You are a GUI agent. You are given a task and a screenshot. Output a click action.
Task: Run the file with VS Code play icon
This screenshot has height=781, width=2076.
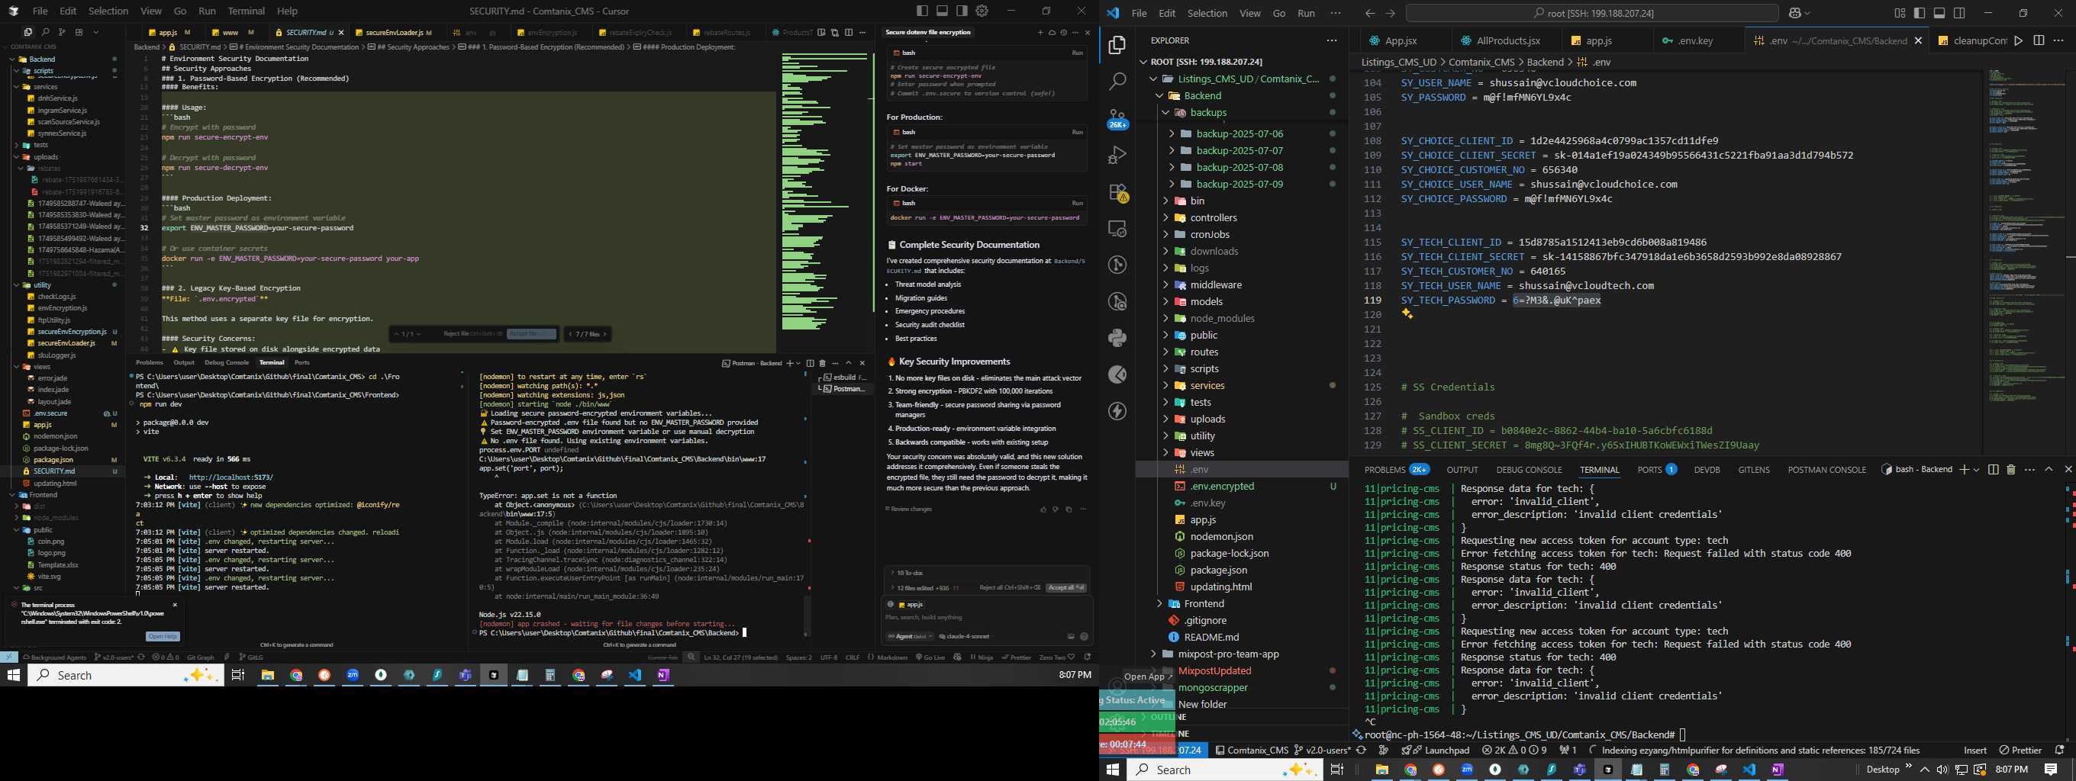(x=2018, y=40)
